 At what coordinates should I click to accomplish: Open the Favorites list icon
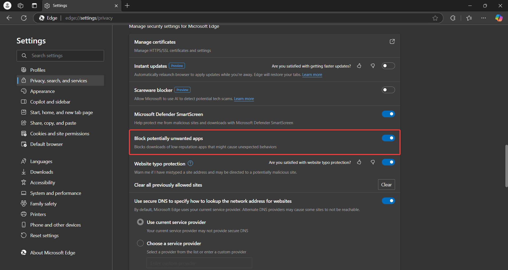click(469, 18)
